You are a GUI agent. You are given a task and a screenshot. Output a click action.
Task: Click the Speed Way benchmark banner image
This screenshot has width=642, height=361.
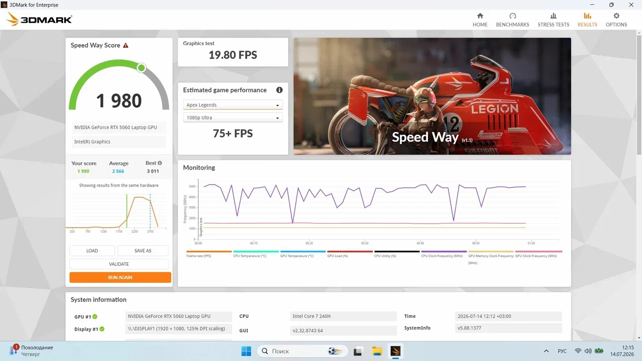(x=432, y=96)
